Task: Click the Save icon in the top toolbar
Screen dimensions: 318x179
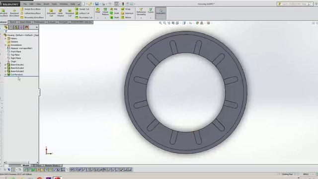Action: [97, 4]
